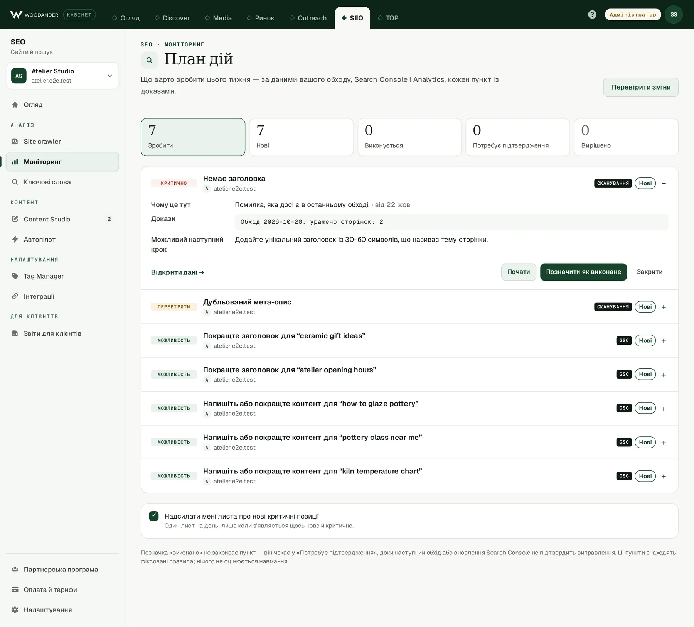Open the TOP tab in navigation
The height and width of the screenshot is (627, 694).
pyautogui.click(x=388, y=18)
